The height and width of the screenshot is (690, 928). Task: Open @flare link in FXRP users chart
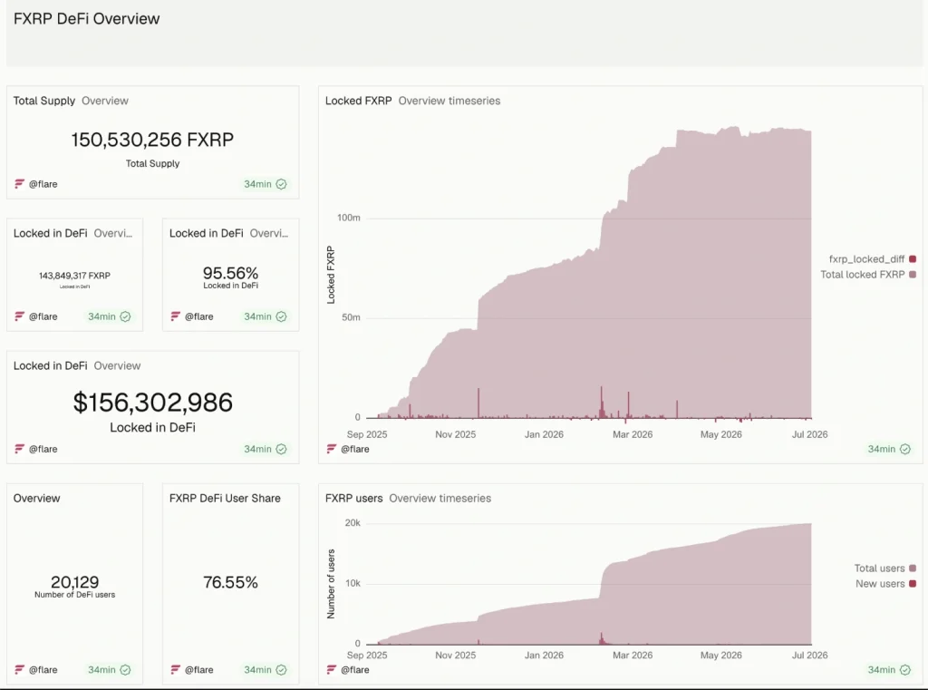[x=355, y=670]
